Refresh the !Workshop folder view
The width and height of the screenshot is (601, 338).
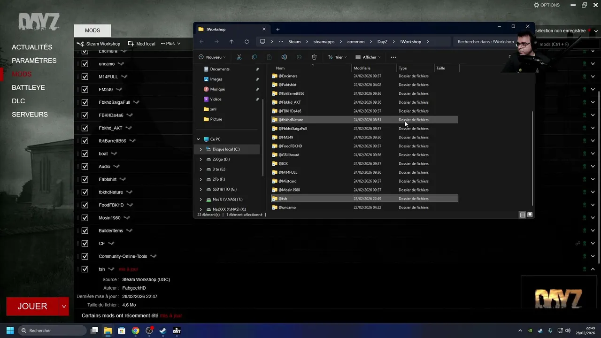(x=247, y=42)
